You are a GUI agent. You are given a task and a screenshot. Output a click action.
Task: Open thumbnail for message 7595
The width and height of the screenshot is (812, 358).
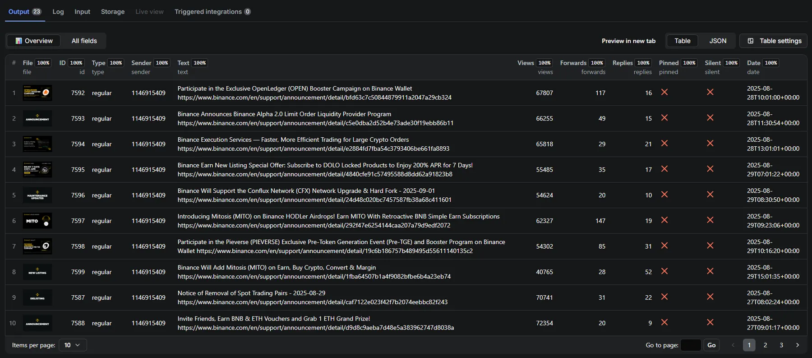click(37, 170)
